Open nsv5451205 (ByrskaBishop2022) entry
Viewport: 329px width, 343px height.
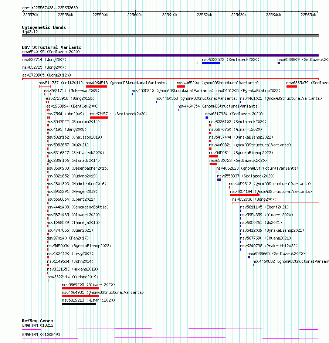248,91
